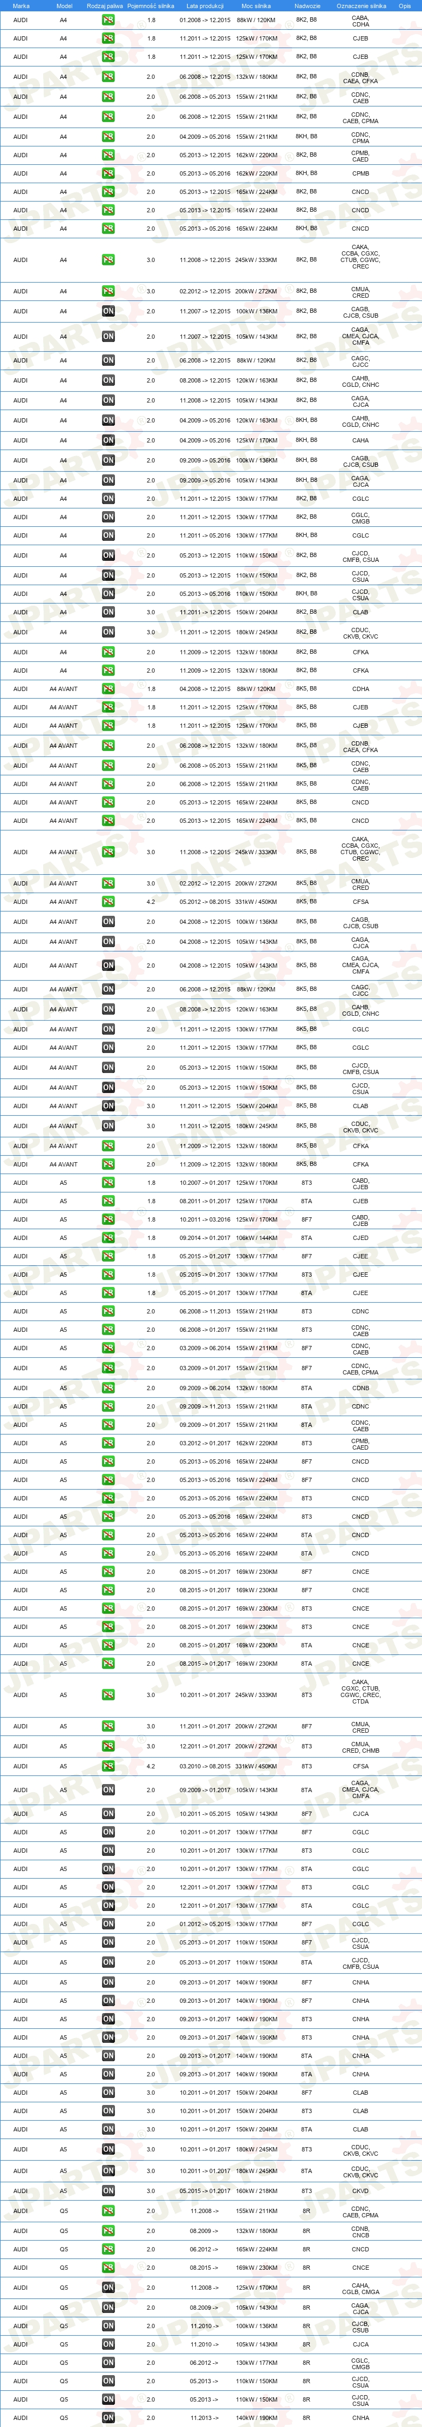Click the Pojemność silnika column header
The width and height of the screenshot is (422, 2427).
point(151,5)
